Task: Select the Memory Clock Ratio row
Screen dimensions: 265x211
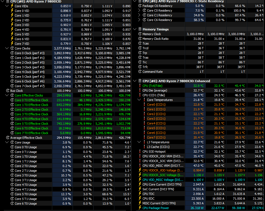Action: (x=199, y=39)
